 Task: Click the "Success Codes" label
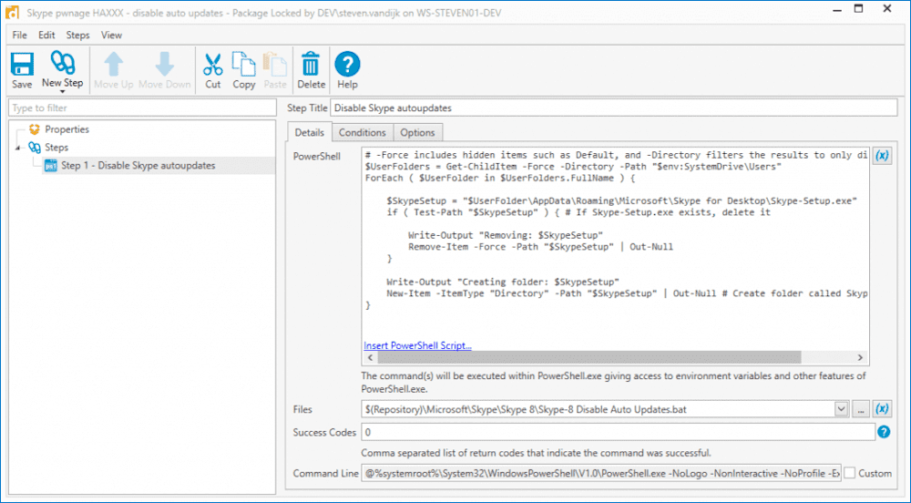(324, 432)
